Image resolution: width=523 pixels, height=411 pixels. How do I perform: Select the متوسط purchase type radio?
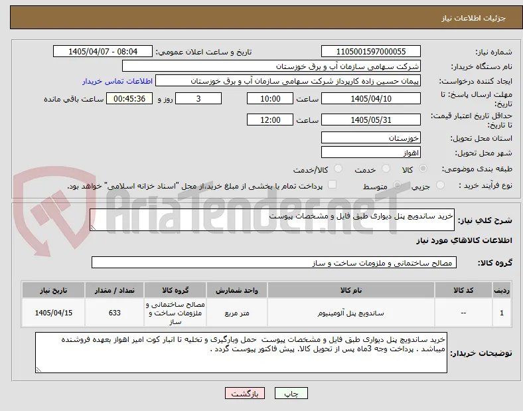[397, 185]
